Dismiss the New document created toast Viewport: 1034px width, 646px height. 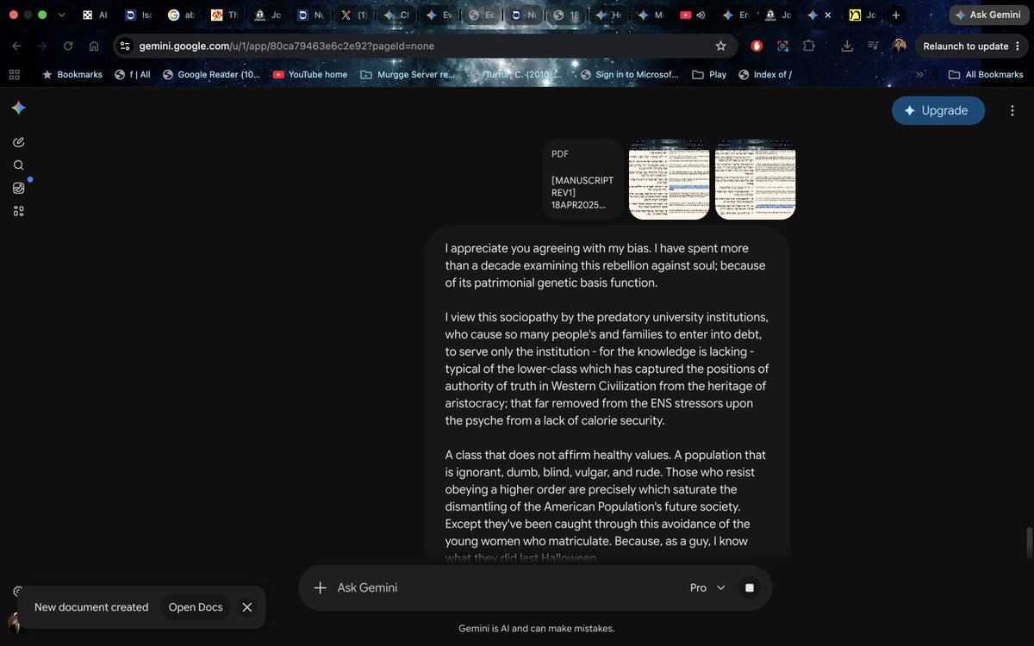[247, 607]
